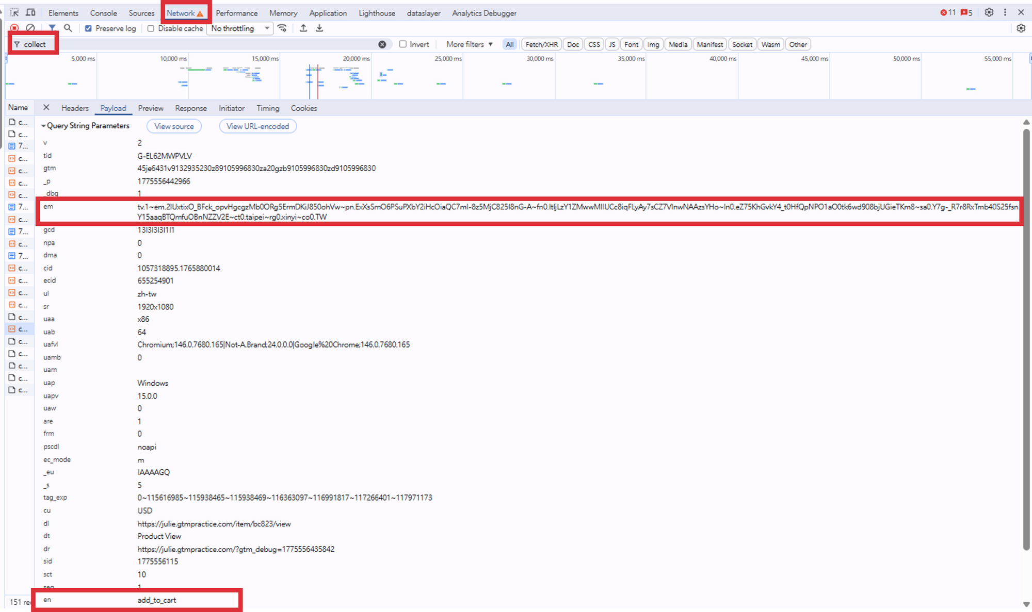The width and height of the screenshot is (1032, 612).
Task: Enable the Disable cache checkbox
Action: [x=151, y=28]
